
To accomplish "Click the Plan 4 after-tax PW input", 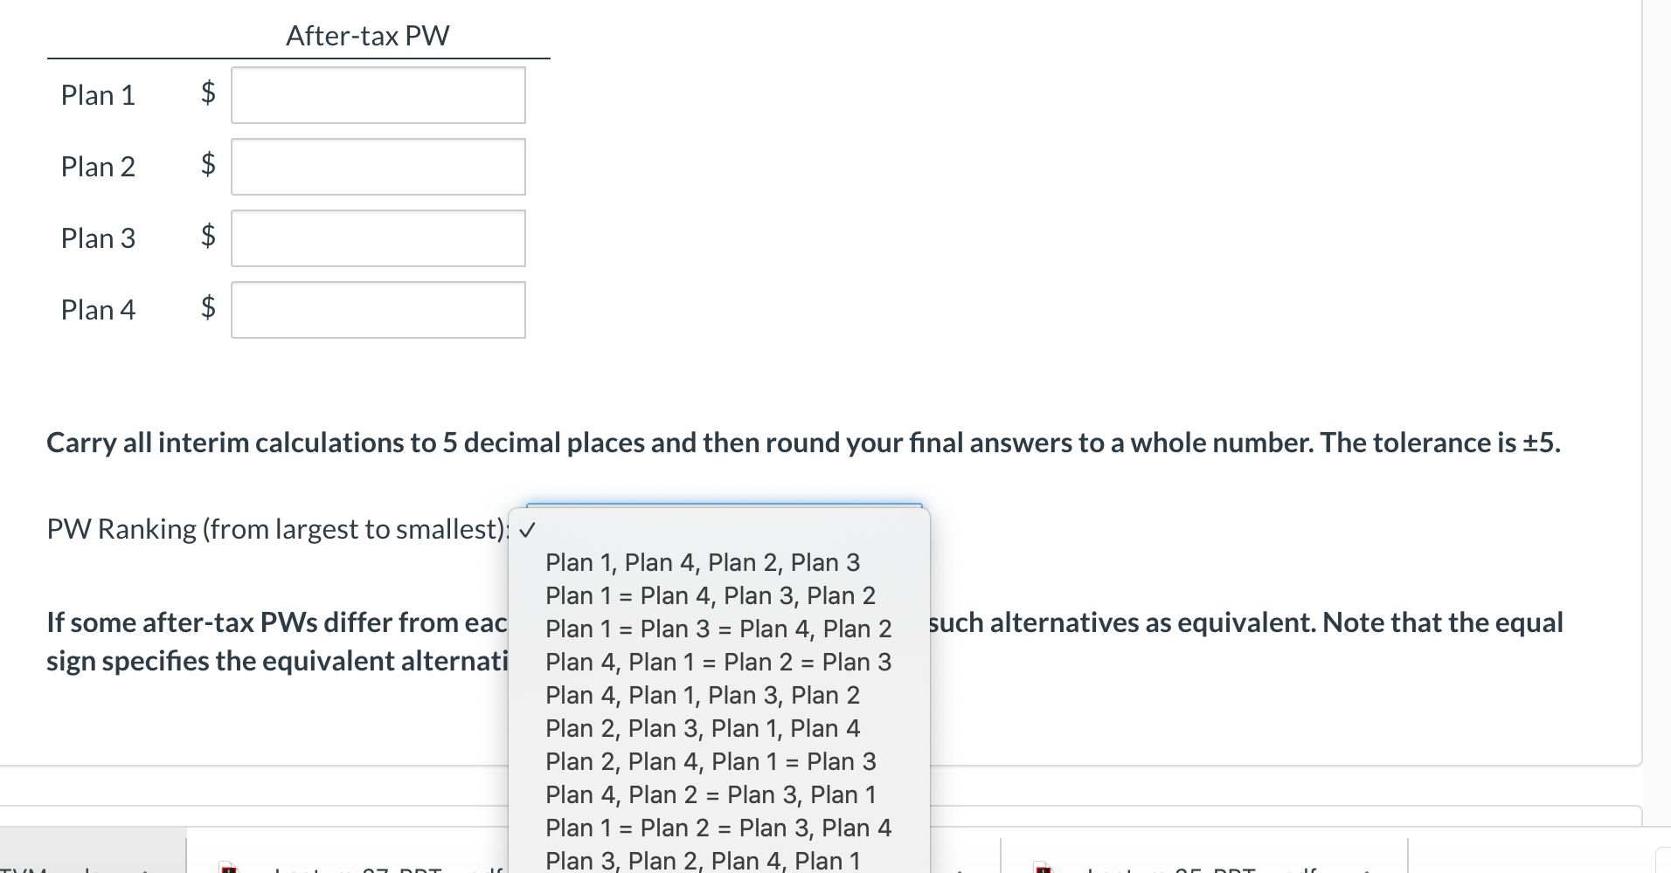I will [x=378, y=310].
